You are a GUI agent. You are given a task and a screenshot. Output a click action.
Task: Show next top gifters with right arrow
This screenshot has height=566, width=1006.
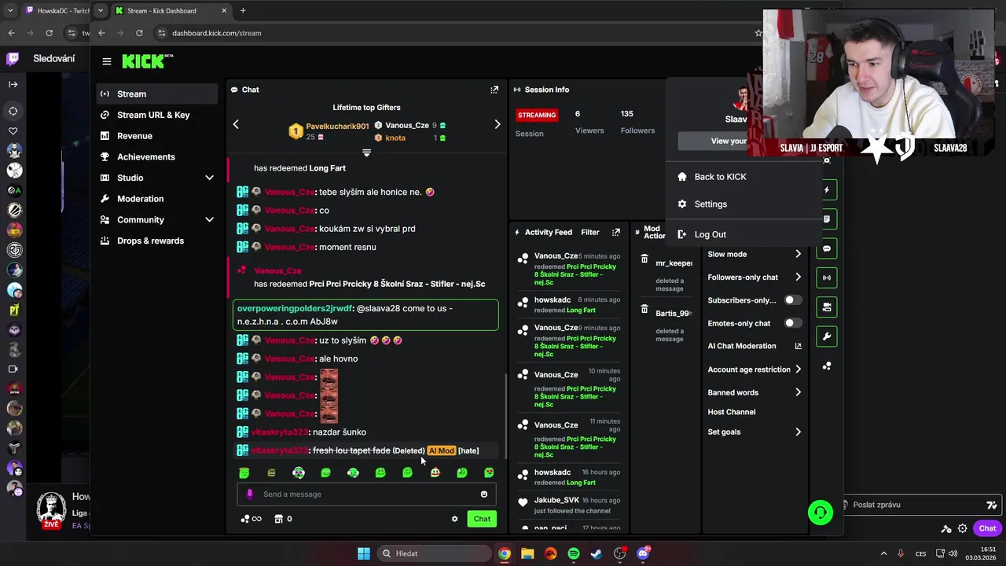click(497, 124)
